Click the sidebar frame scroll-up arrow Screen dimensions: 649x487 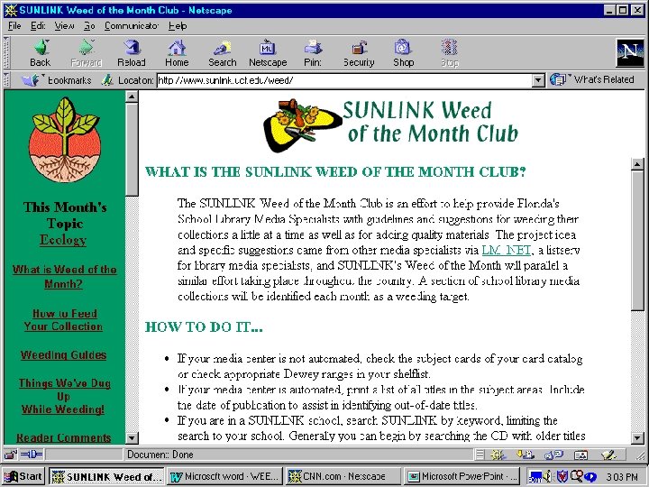point(132,96)
